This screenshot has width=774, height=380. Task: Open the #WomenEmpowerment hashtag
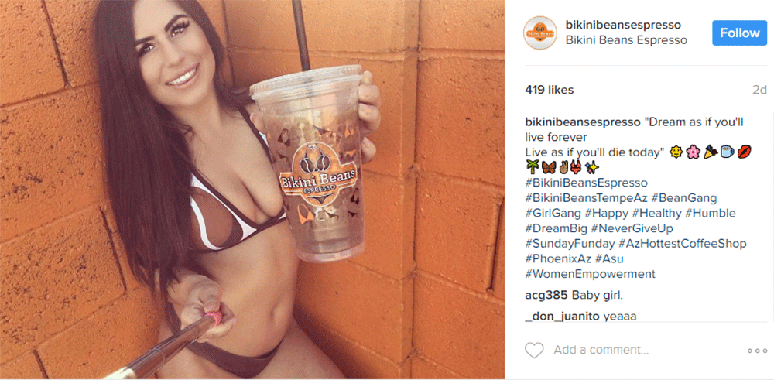[x=591, y=274]
